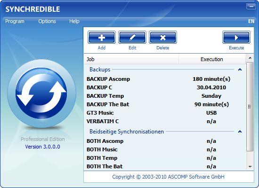
Task: Click the Backups group title
Action: [x=100, y=70]
